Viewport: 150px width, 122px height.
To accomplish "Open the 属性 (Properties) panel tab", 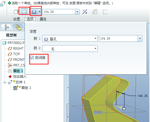I will pos(43,19).
